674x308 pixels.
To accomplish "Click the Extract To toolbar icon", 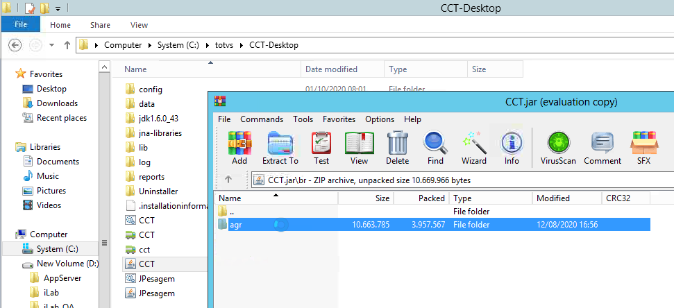I will tap(280, 148).
